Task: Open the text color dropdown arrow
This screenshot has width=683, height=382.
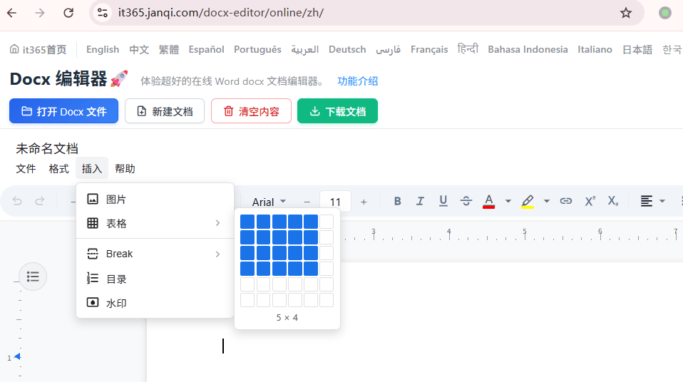Action: click(508, 201)
